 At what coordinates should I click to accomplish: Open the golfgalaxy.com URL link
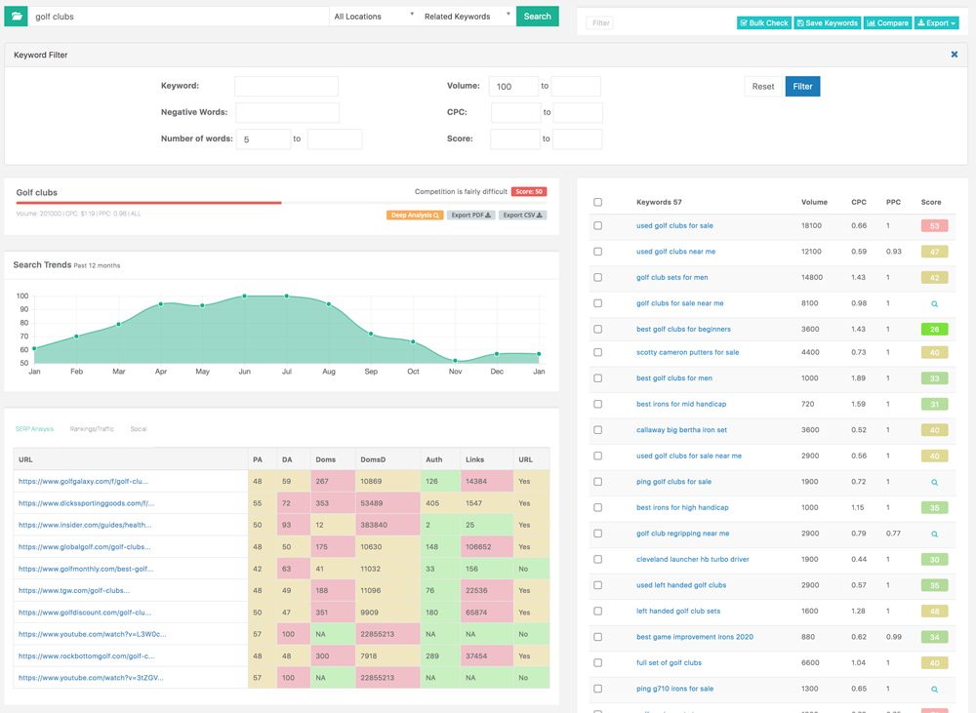(83, 482)
